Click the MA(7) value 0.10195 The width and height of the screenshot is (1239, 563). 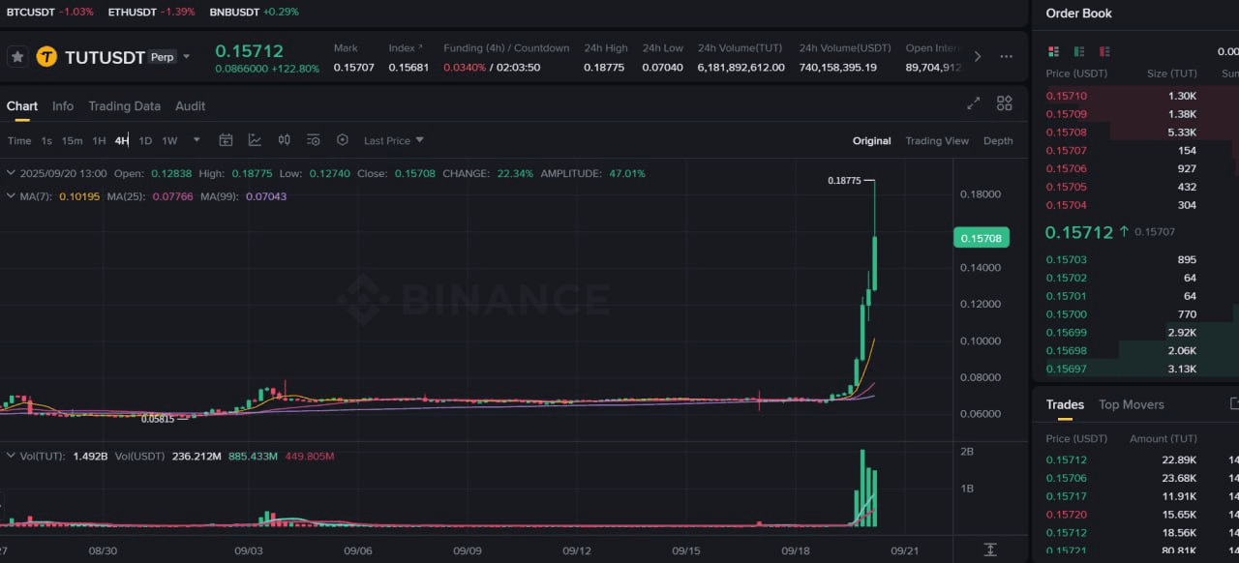point(78,196)
